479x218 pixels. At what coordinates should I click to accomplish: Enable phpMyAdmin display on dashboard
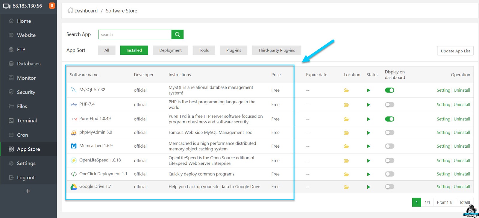389,132
